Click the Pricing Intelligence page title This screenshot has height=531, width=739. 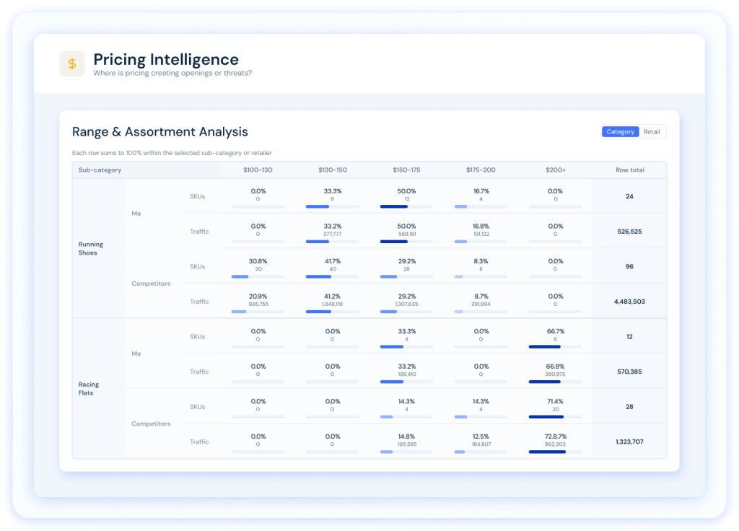click(x=166, y=59)
